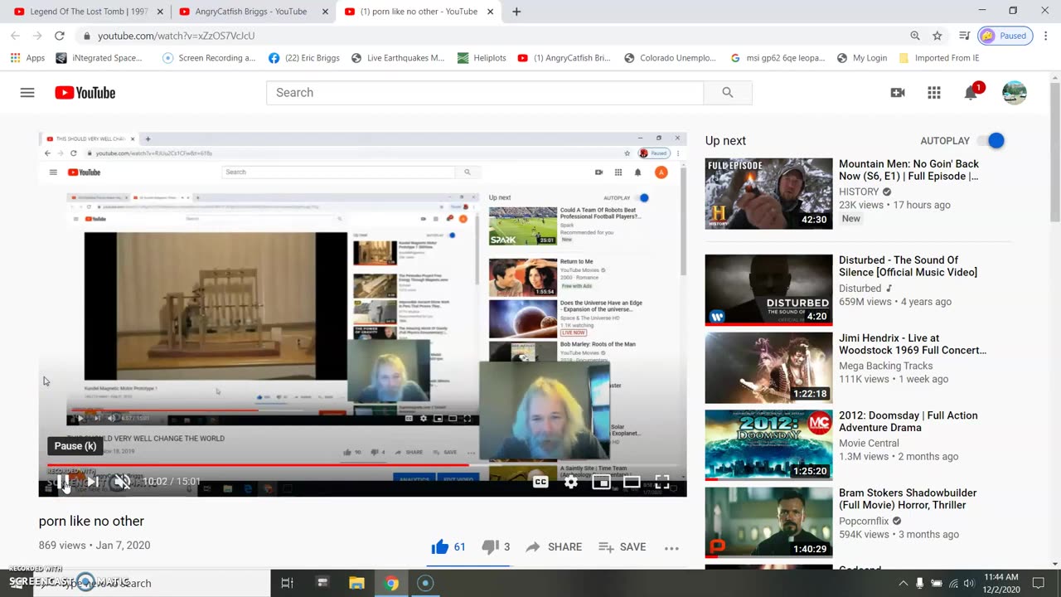Seek on the red video progress bar

tap(362, 464)
